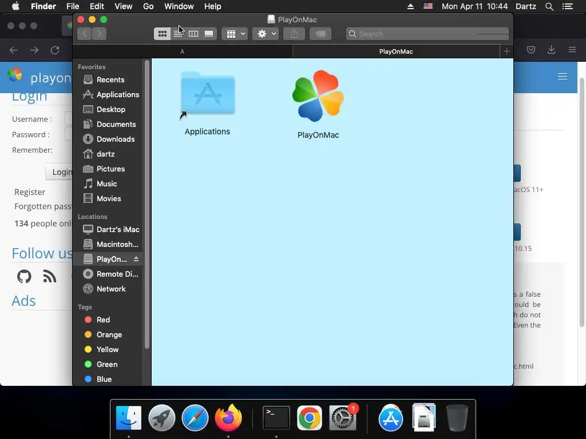Screen dimensions: 586x439
Task: Open Music in sidebar
Action: pos(108,183)
